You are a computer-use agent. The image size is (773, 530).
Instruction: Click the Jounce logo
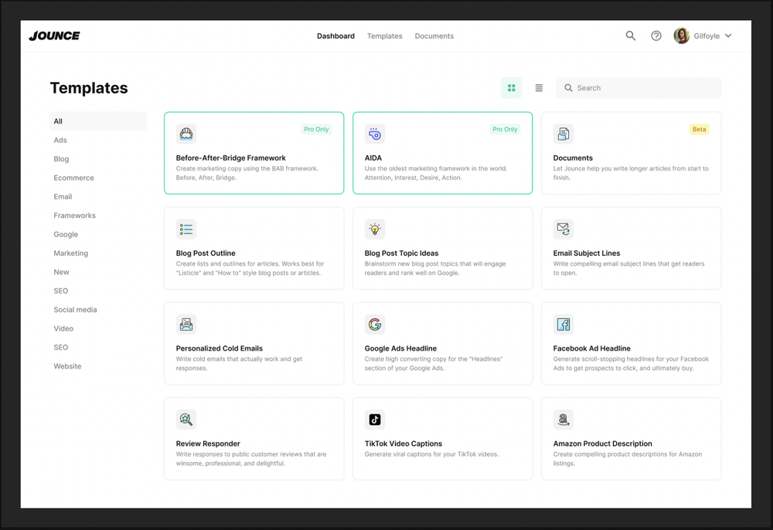(54, 36)
